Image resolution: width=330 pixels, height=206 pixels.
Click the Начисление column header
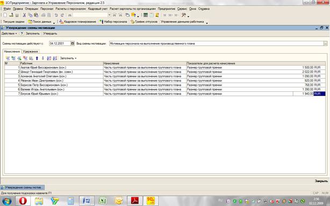pyautogui.click(x=145, y=63)
